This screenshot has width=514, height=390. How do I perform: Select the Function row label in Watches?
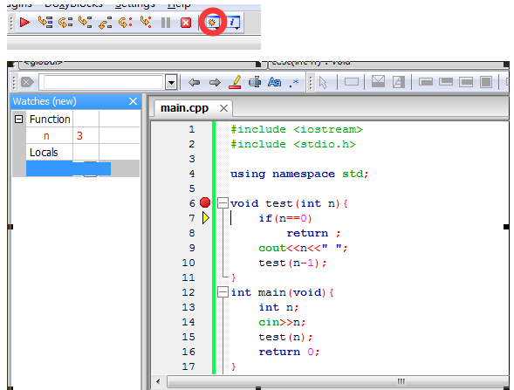tap(50, 119)
